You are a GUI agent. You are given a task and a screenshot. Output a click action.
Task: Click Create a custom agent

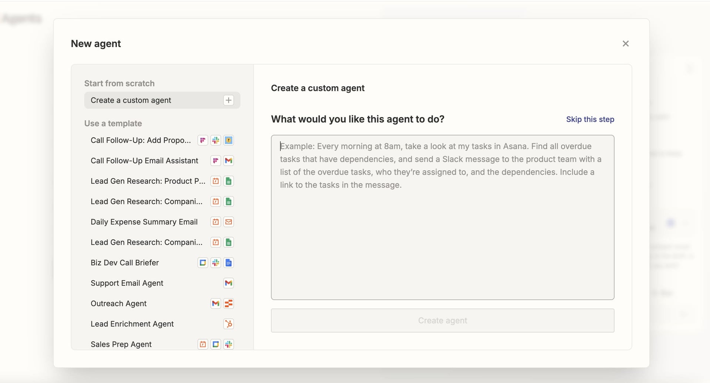point(131,100)
